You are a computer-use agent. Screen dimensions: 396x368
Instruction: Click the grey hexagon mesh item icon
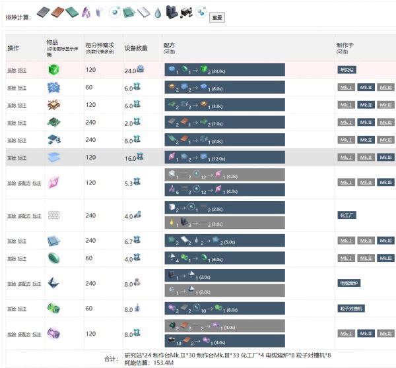coord(54,215)
